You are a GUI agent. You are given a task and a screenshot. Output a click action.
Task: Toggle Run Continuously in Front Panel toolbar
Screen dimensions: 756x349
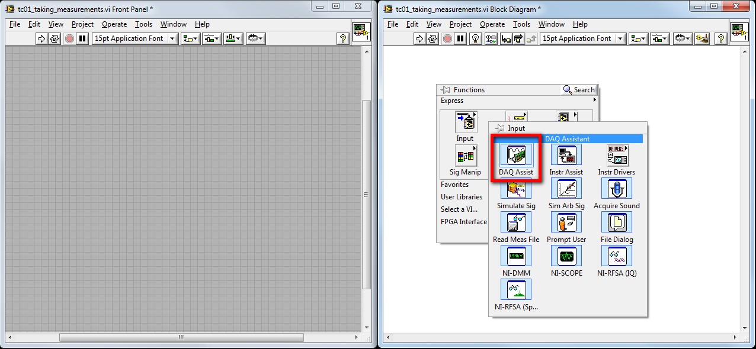pyautogui.click(x=55, y=38)
